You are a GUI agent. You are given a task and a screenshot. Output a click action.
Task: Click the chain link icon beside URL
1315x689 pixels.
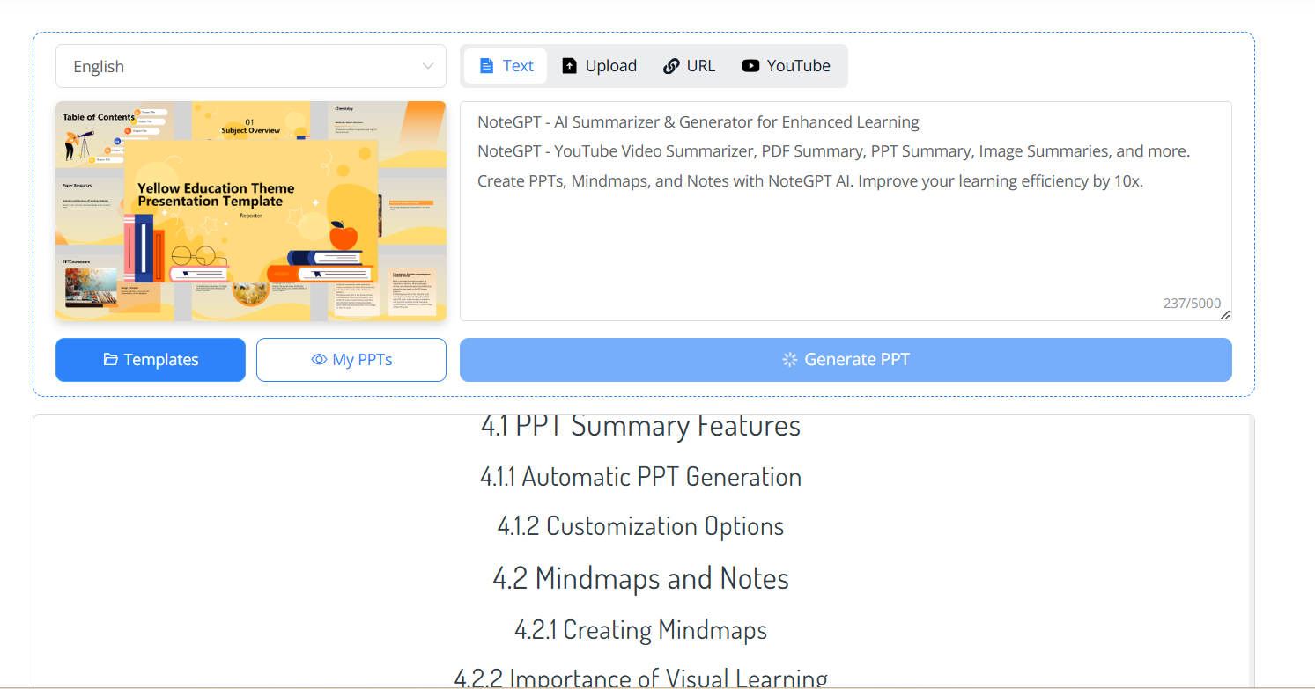[671, 66]
